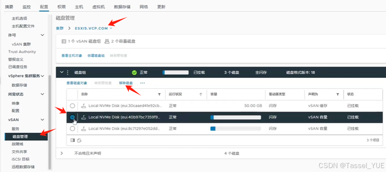Switch to the 监控 tab

[27, 7]
